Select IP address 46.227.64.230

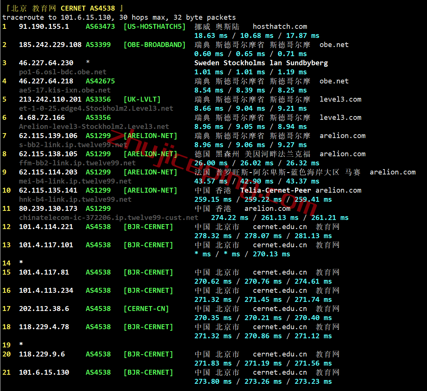point(46,63)
